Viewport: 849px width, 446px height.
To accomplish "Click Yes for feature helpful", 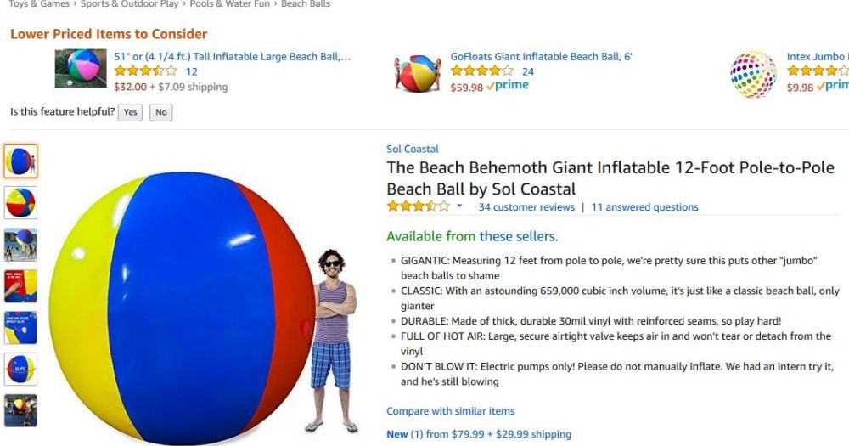I will tap(130, 112).
